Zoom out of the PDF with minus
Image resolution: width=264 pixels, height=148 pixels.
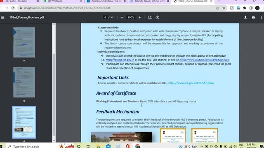122,17
